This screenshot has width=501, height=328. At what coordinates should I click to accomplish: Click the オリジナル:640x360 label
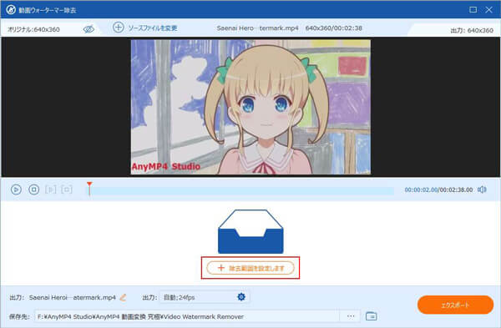coord(33,30)
